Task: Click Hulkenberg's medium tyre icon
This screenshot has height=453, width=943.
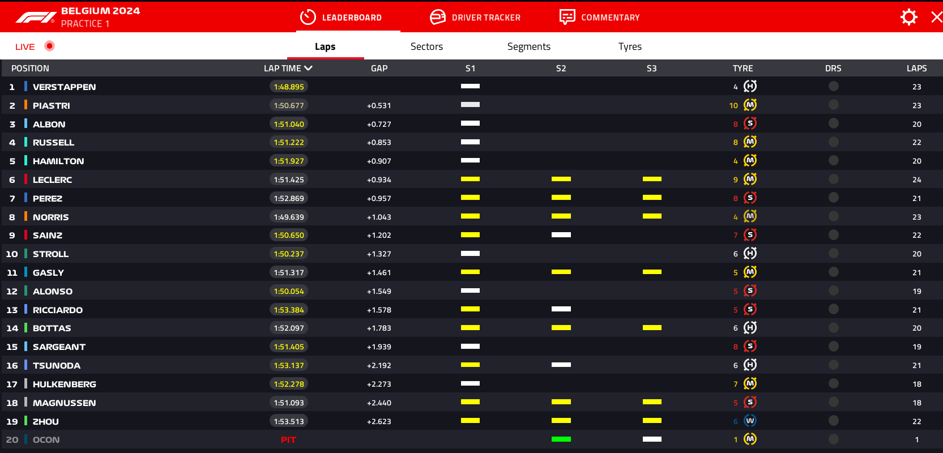Action: point(750,383)
